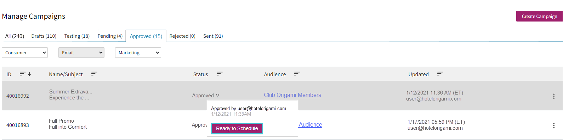The image size is (563, 140).
Task: Go to the Pending (4) tab
Action: tap(110, 36)
